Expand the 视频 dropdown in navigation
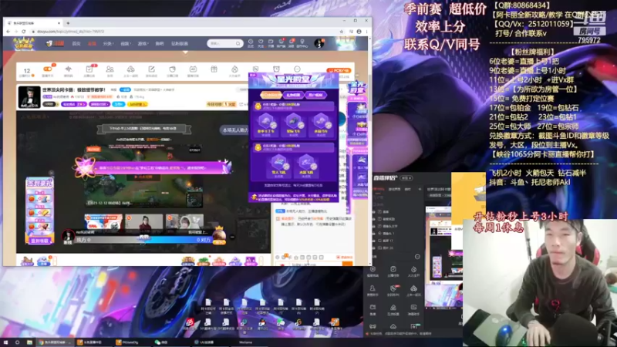 coord(125,44)
